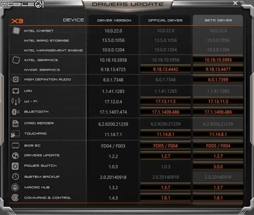The image size is (254, 215).
Task: Click Power Switch official version 1.0.3
Action: coord(165,166)
